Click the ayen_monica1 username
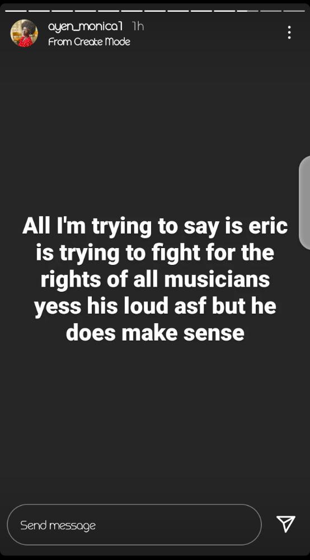 click(85, 26)
